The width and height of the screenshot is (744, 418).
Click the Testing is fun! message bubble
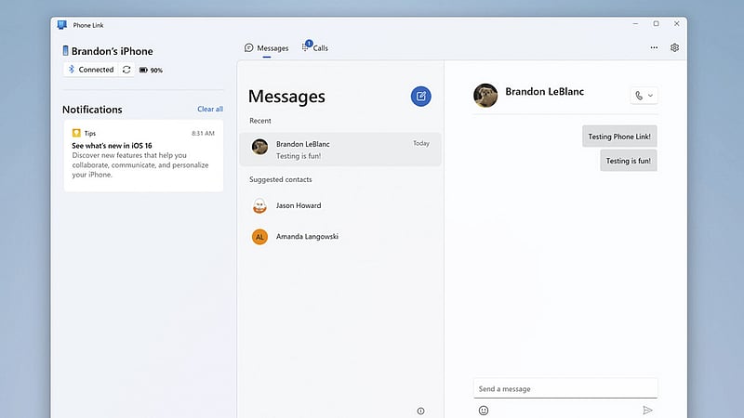(x=629, y=161)
